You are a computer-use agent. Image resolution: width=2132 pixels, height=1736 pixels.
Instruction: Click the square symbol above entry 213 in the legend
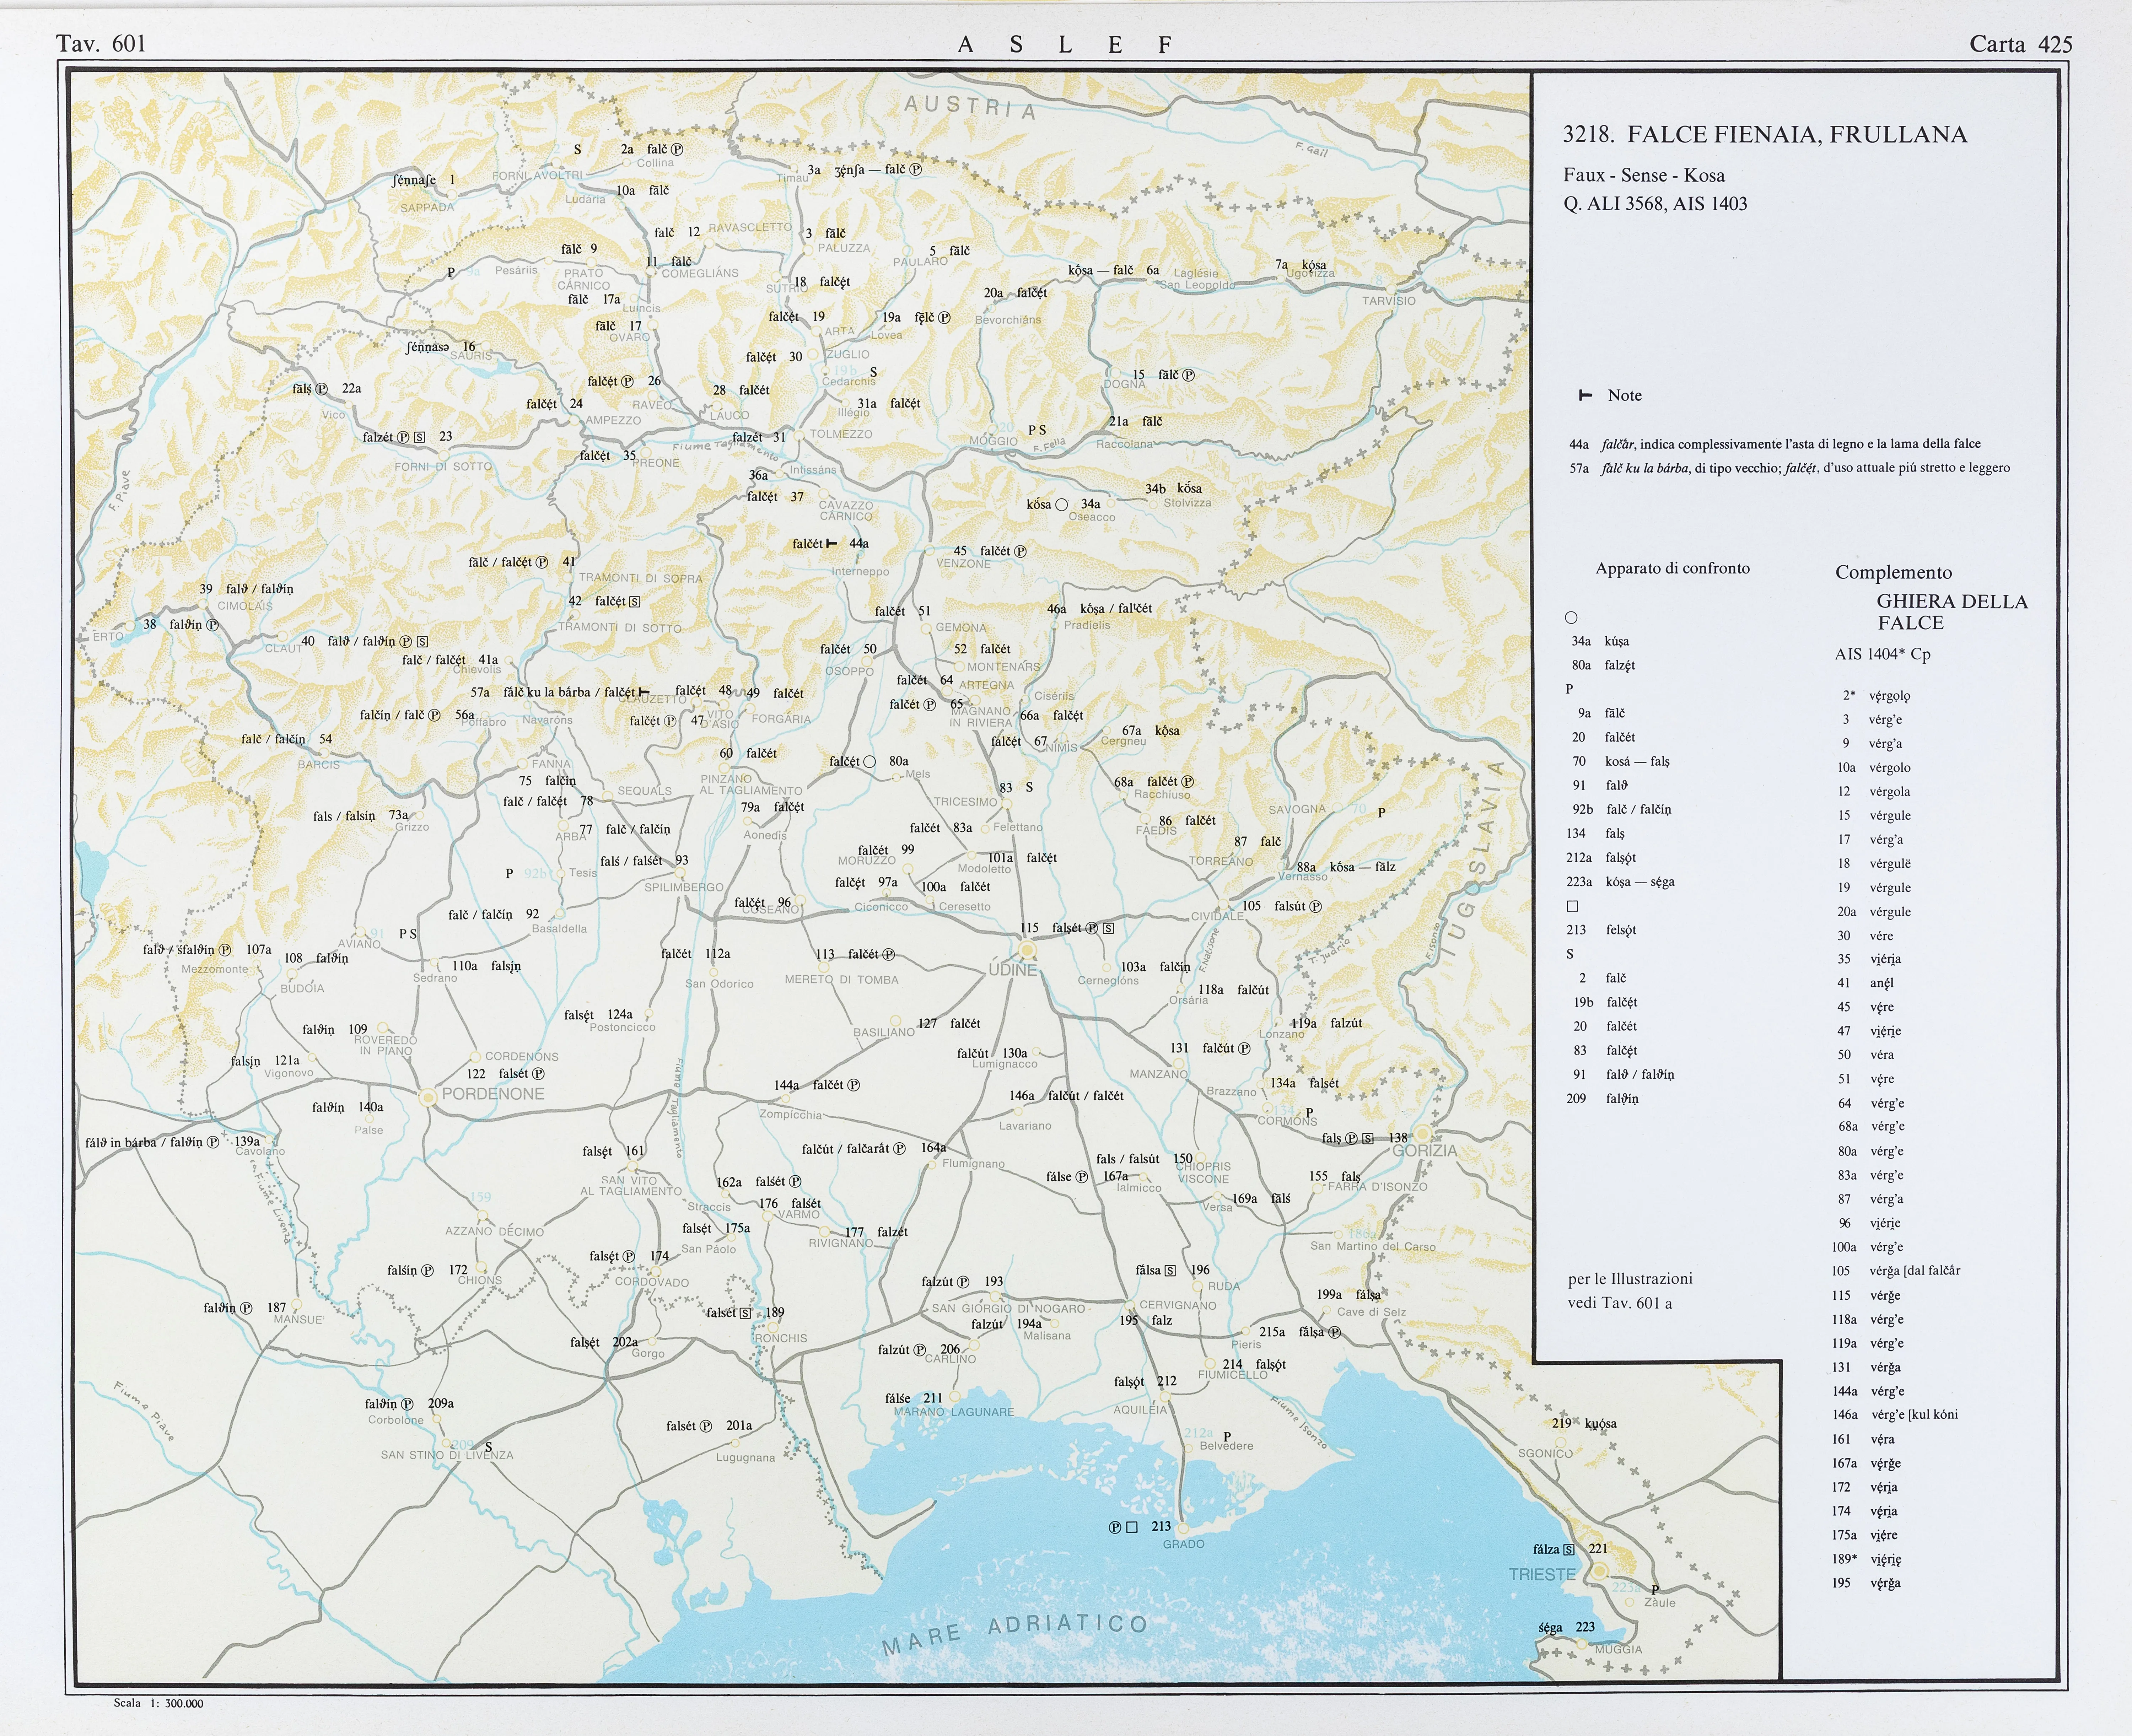click(1572, 906)
